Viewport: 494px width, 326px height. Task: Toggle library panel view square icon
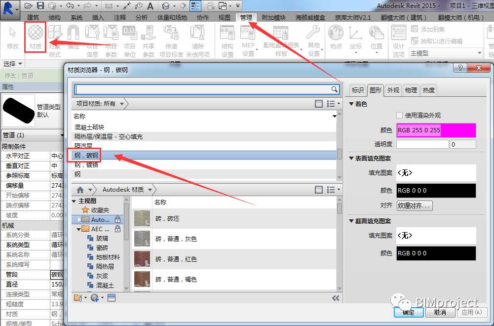(x=319, y=190)
